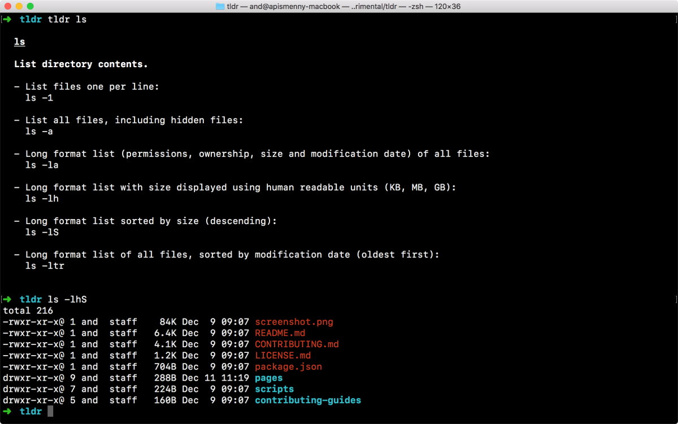Click the terminal cursor at last prompt

50,411
